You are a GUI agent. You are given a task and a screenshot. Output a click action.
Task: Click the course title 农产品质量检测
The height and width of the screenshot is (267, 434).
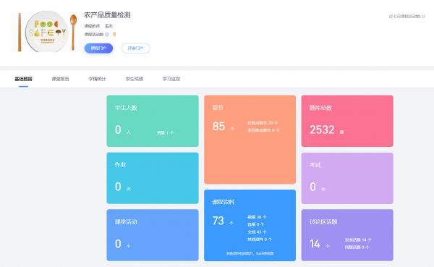107,15
